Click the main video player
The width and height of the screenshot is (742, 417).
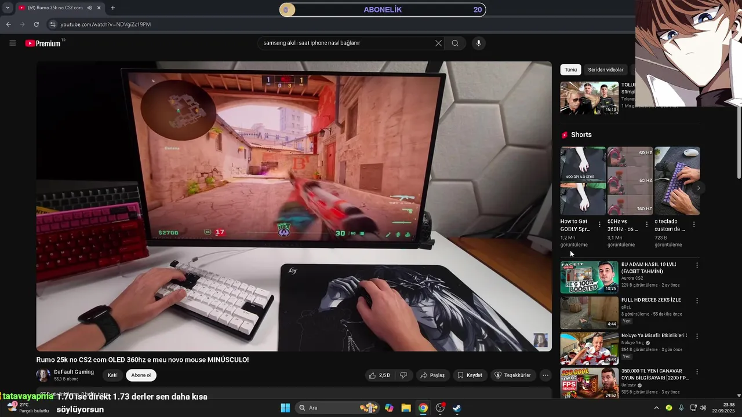pos(294,206)
